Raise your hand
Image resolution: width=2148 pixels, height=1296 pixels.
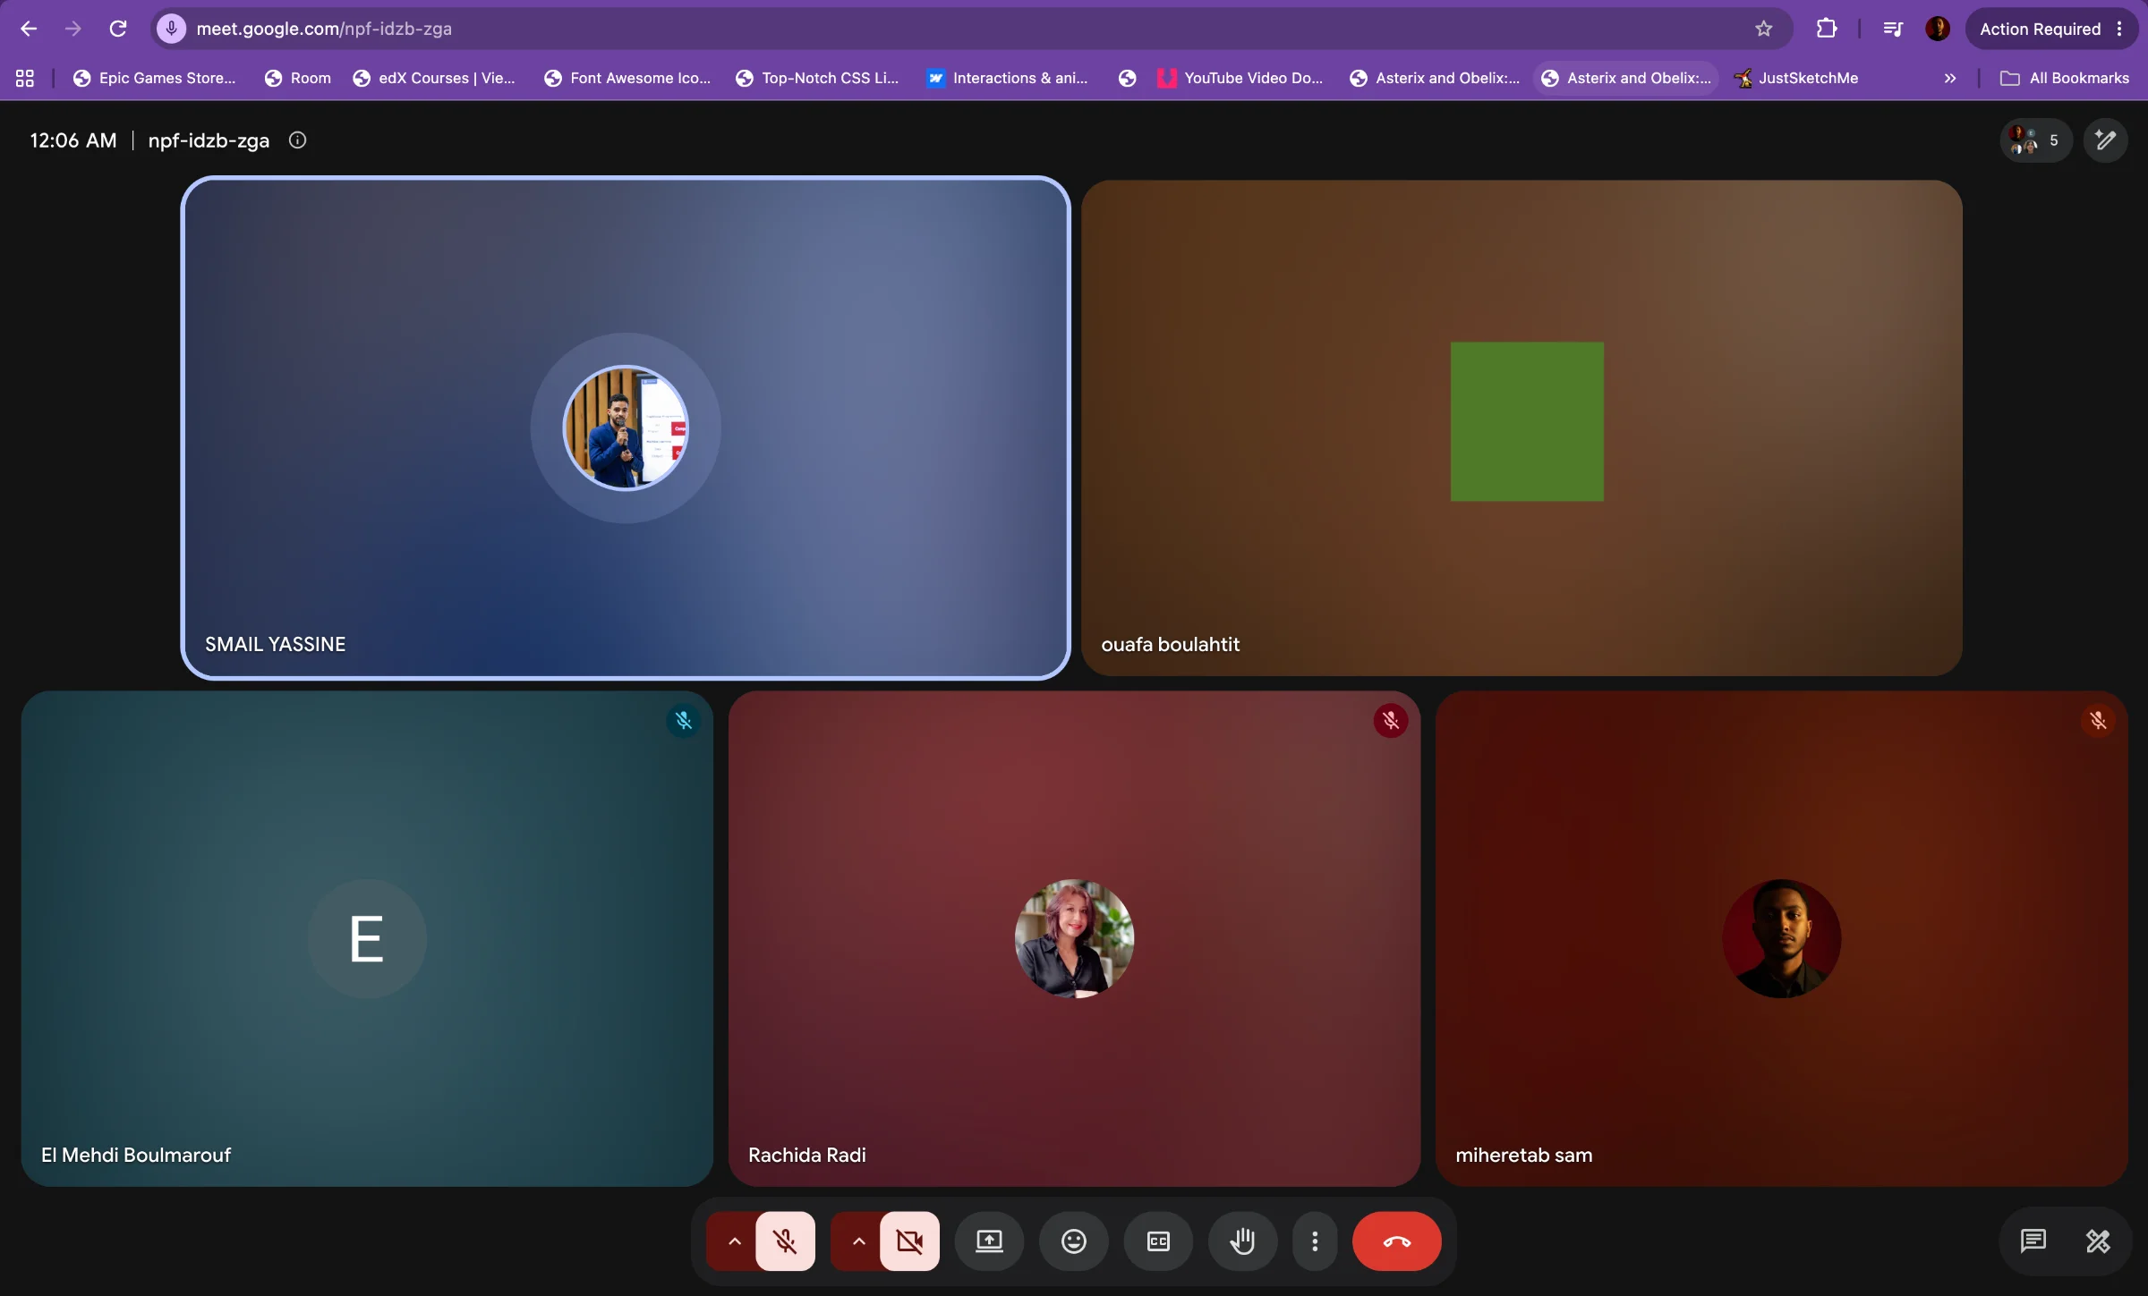pyautogui.click(x=1242, y=1241)
